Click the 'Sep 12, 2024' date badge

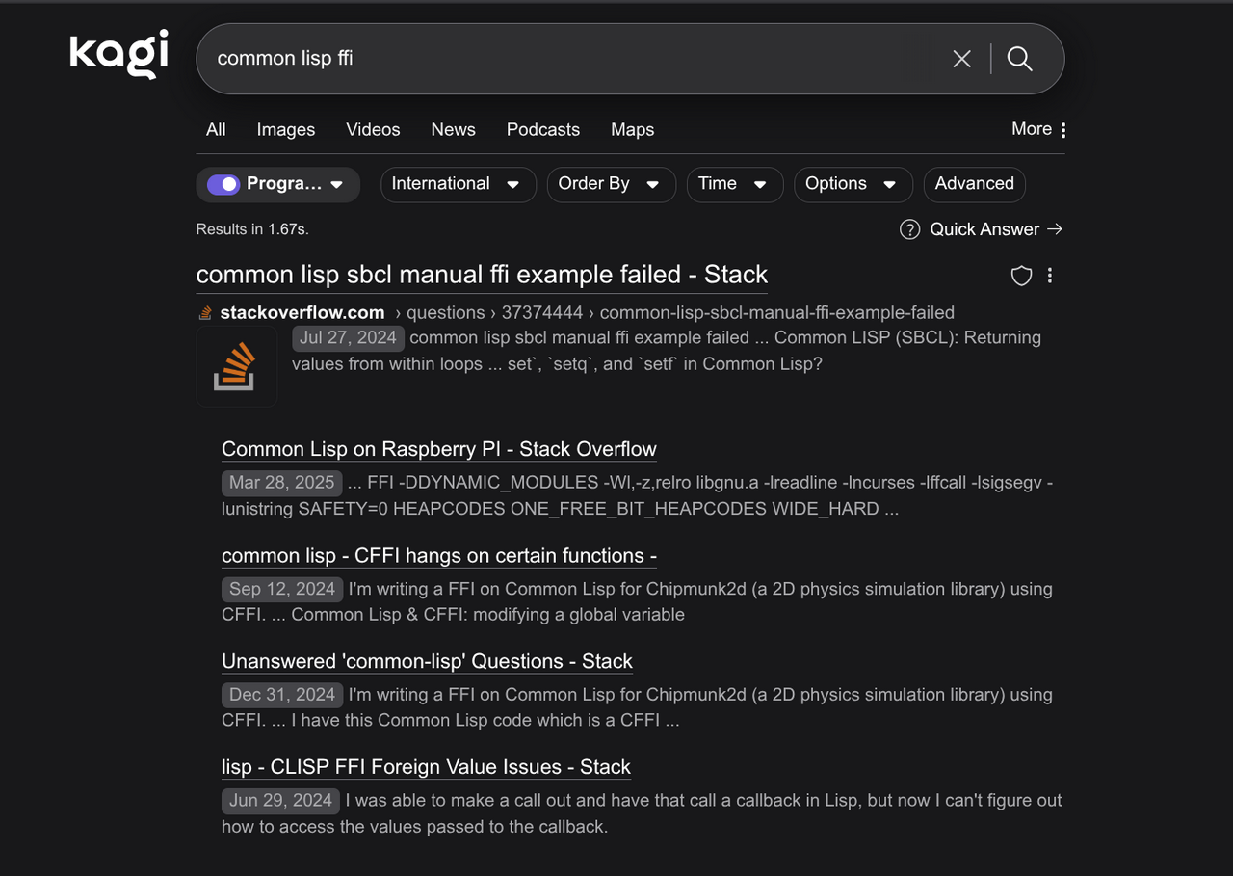[282, 590]
